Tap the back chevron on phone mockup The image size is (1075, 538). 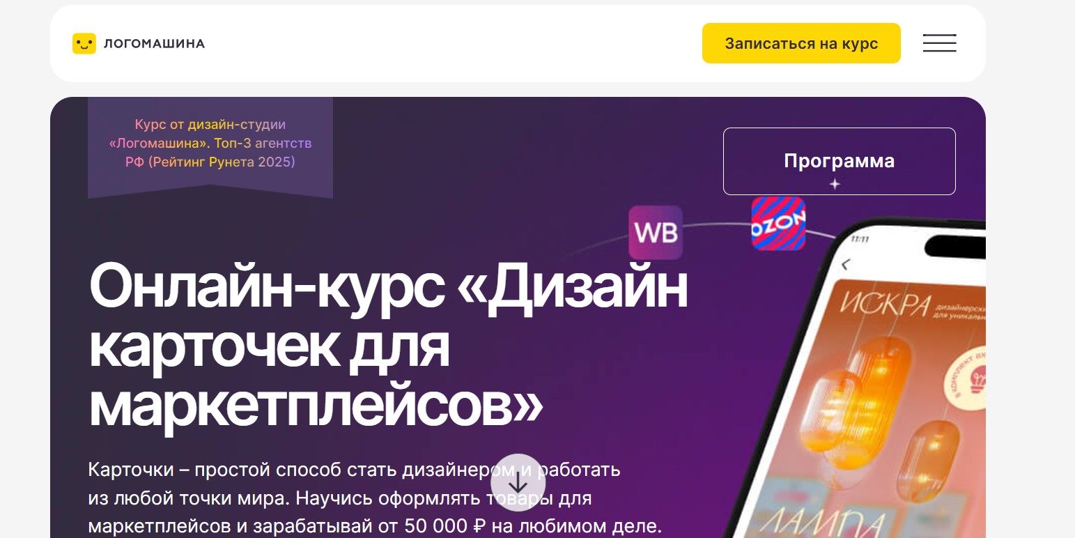(x=846, y=265)
